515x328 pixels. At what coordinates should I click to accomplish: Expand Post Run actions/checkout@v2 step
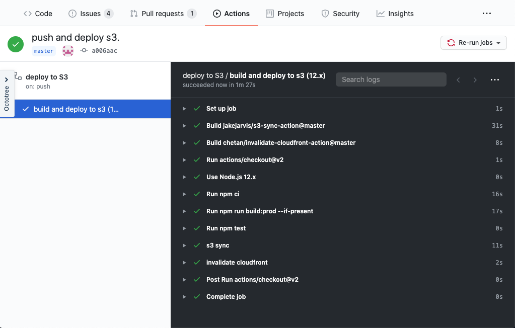(x=184, y=279)
